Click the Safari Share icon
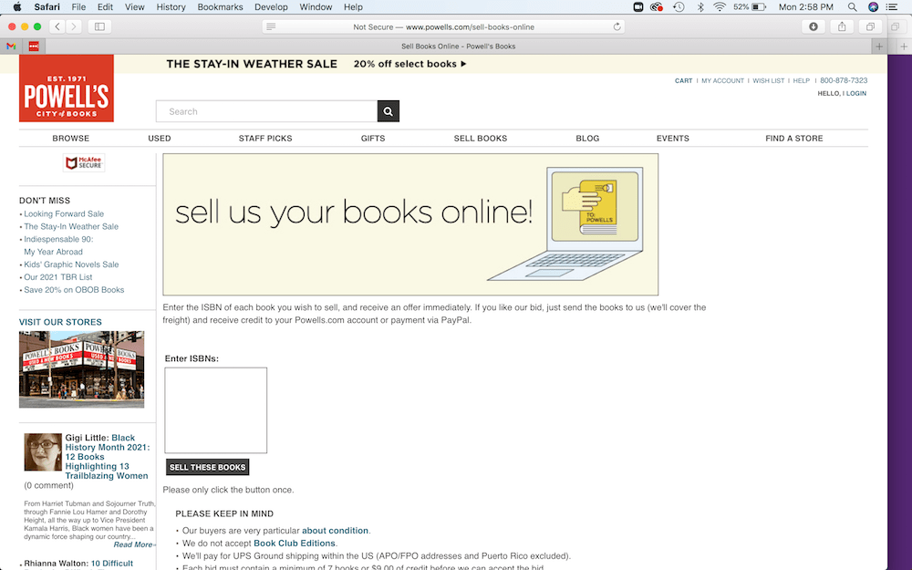 coord(842,26)
